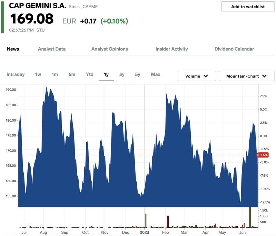
Task: Switch to Analyst Data tab
Action: pos(52,49)
